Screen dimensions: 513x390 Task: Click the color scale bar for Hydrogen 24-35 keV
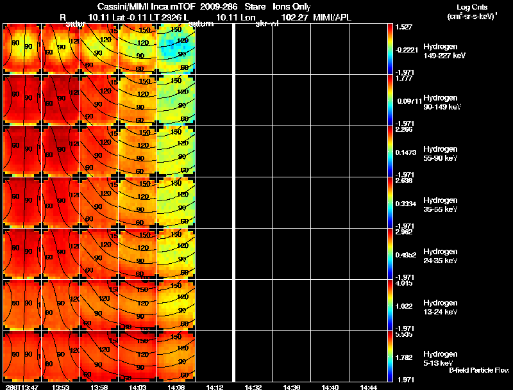pyautogui.click(x=390, y=254)
